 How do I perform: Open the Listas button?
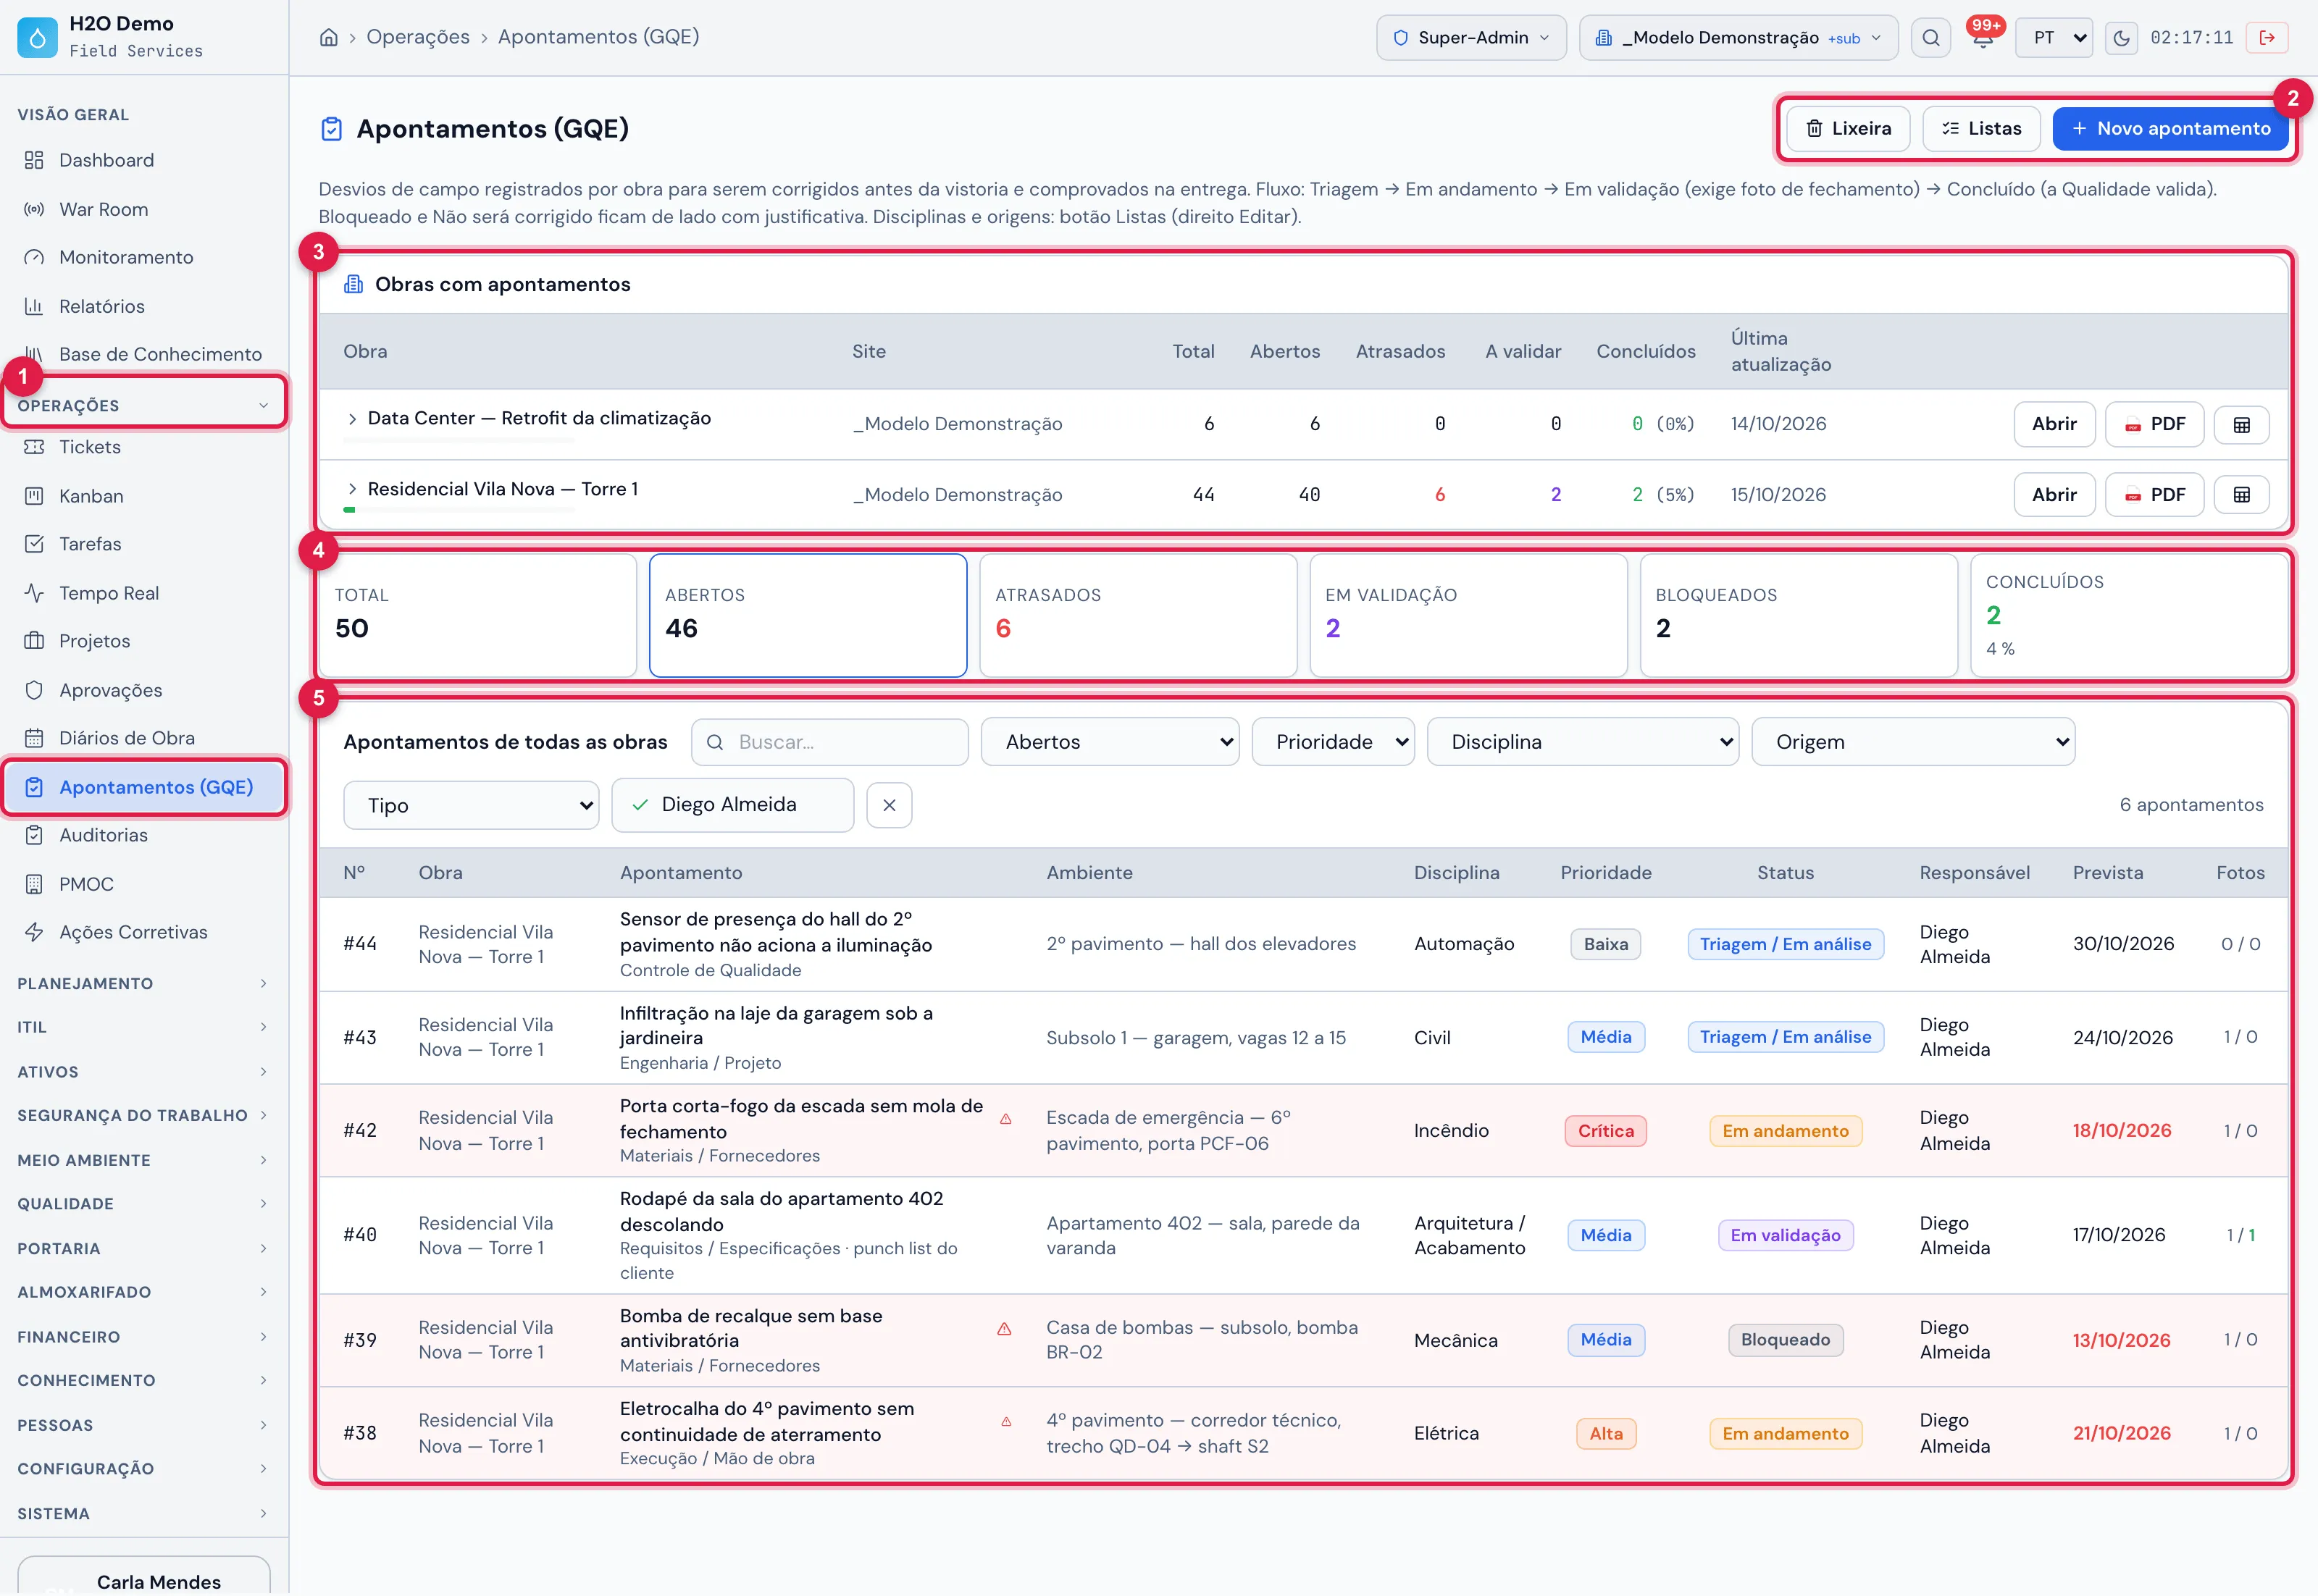click(1981, 129)
